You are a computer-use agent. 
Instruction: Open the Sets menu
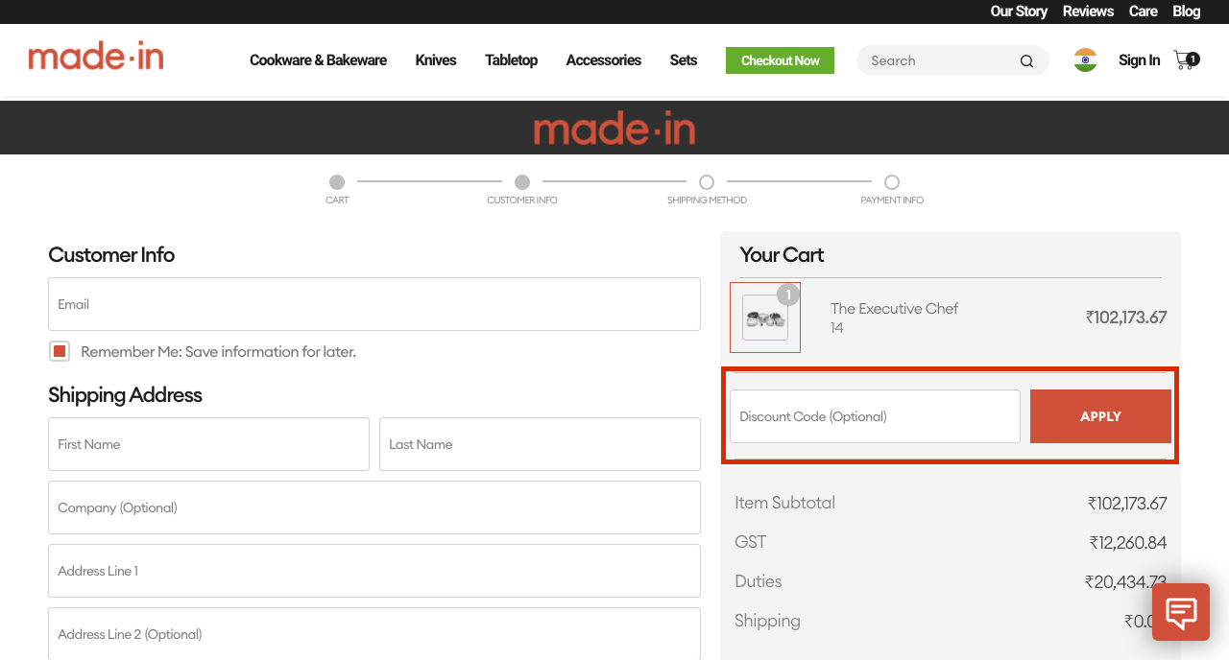pyautogui.click(x=684, y=60)
